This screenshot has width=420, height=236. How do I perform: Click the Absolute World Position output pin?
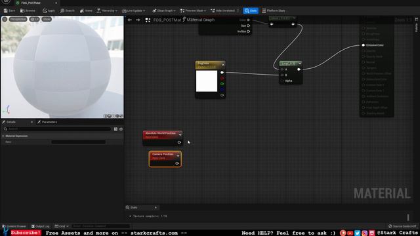pos(179,142)
